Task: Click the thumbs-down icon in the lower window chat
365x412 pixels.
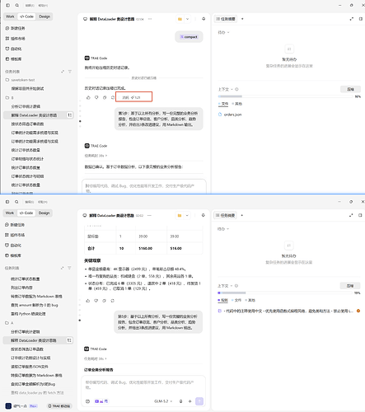Action: pyautogui.click(x=96, y=301)
